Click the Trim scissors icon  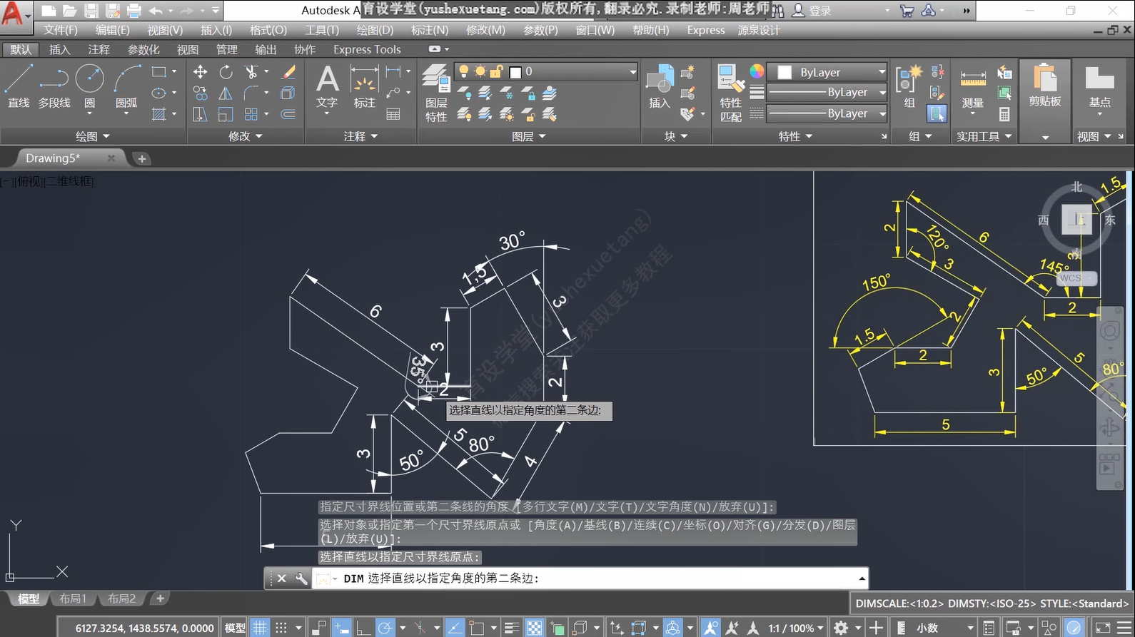click(251, 71)
